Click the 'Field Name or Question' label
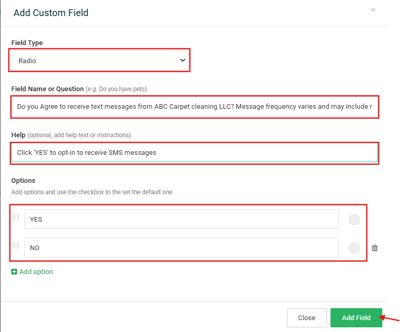Image resolution: width=400 pixels, height=332 pixels. click(47, 89)
